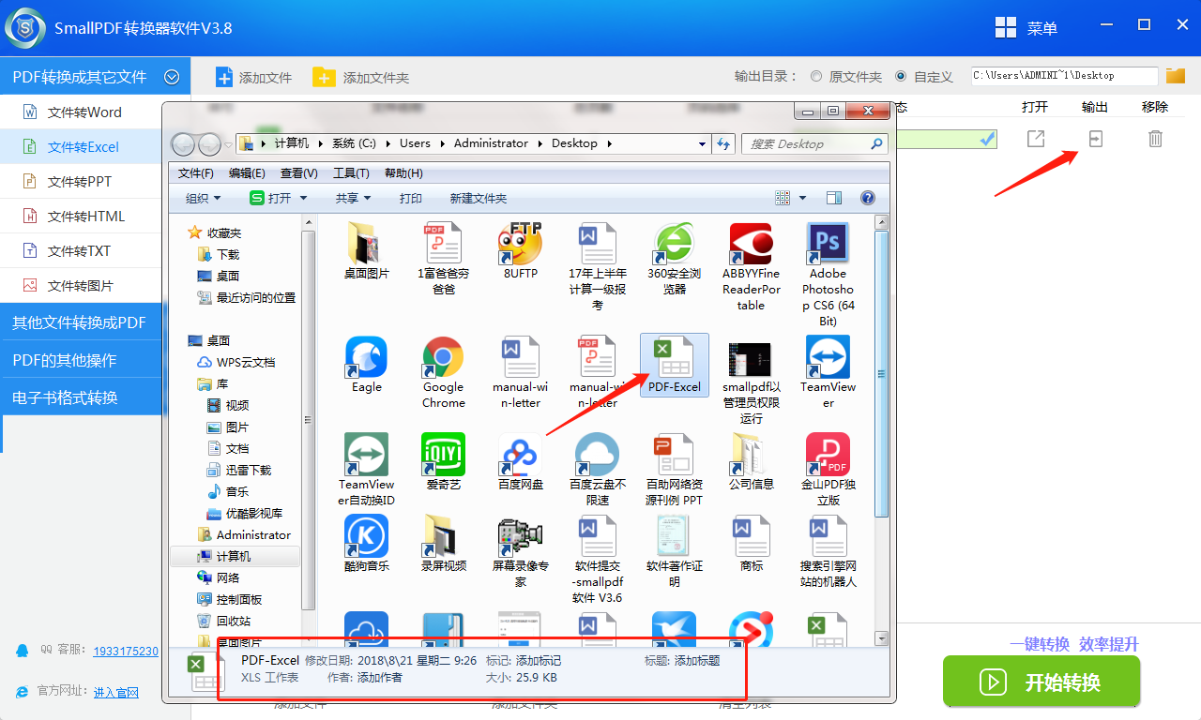Click 打印 in Explorer toolbar
The width and height of the screenshot is (1201, 720).
[x=411, y=198]
